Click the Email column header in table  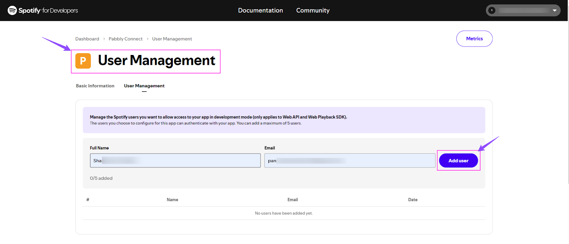(x=293, y=200)
